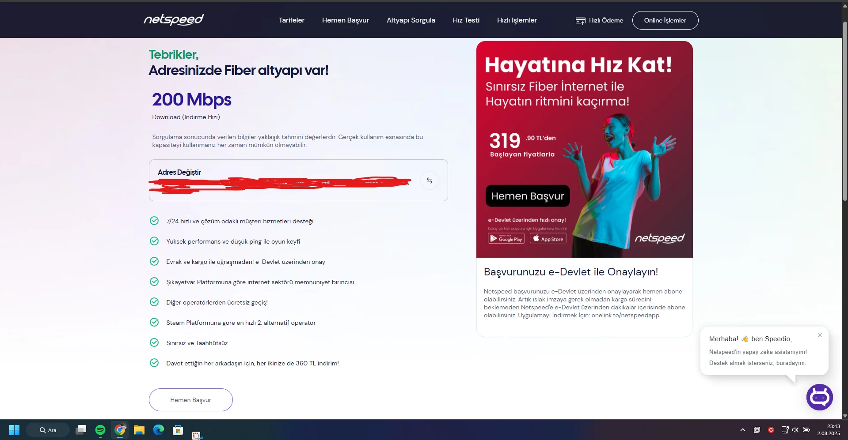
Task: Open Task View from the taskbar
Action: [x=81, y=430]
